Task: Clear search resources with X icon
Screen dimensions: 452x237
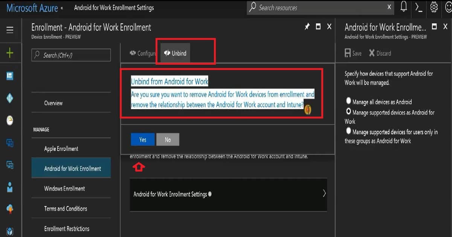Action: tap(389, 7)
